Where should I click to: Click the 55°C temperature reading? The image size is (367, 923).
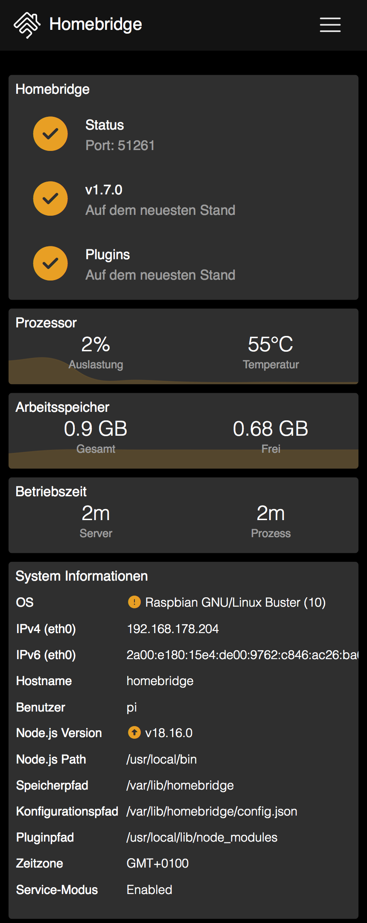(x=271, y=344)
